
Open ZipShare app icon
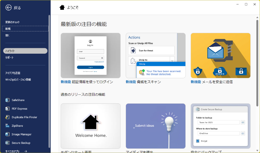pos(7,126)
